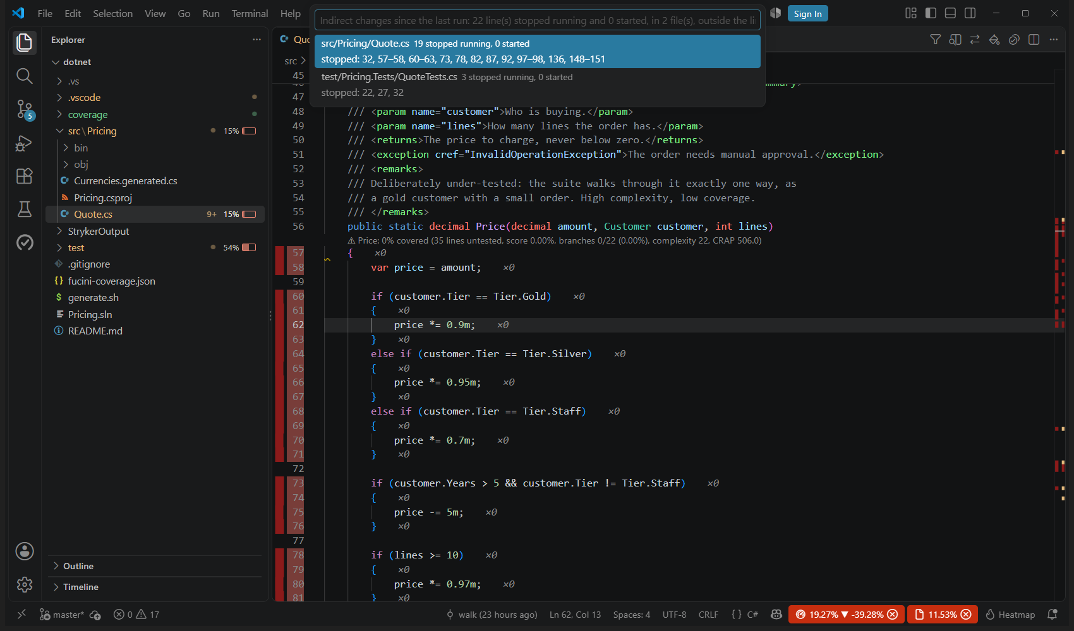1074x631 pixels.
Task: Open the Selection menu
Action: 113,13
